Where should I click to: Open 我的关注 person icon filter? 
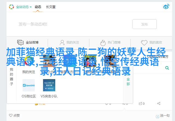(62, 42)
